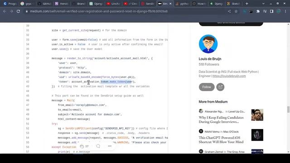The width and height of the screenshot is (290, 163).
Task: Open article This ChatGPT-Powered iOS Shortcut
Action: pyautogui.click(x=221, y=140)
